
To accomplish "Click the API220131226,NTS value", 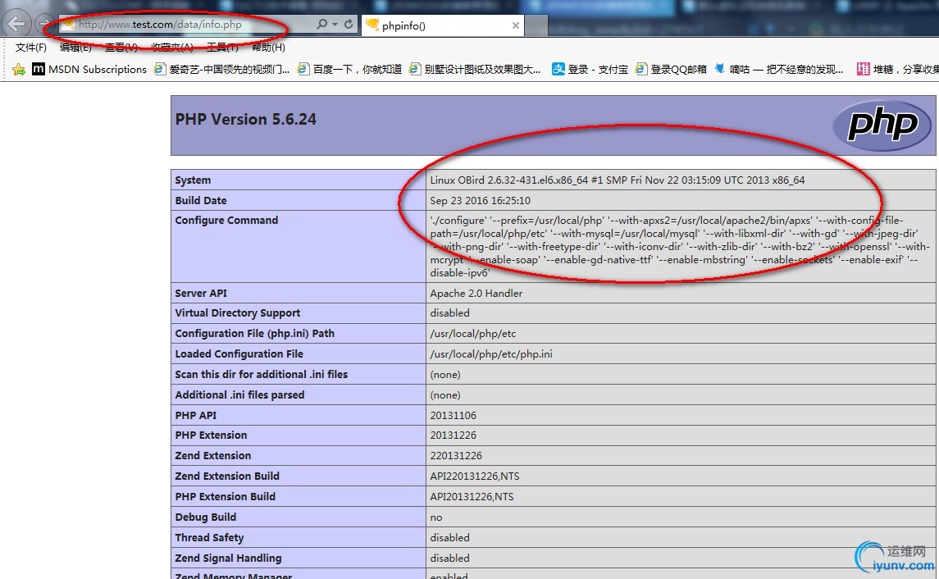I will pyautogui.click(x=475, y=476).
